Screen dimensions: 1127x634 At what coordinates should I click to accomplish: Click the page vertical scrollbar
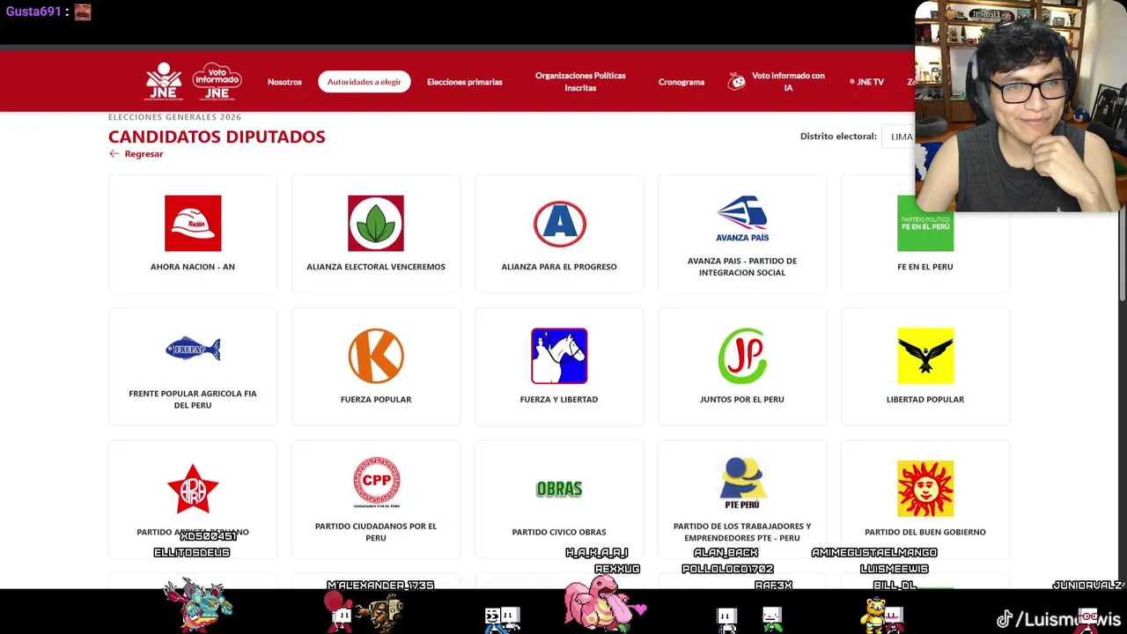tap(1122, 255)
